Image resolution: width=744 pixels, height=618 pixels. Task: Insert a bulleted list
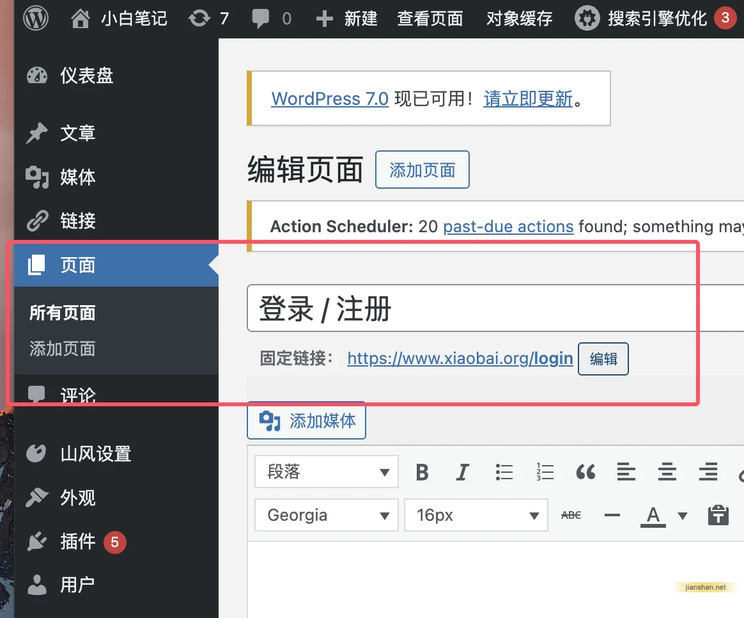(504, 472)
